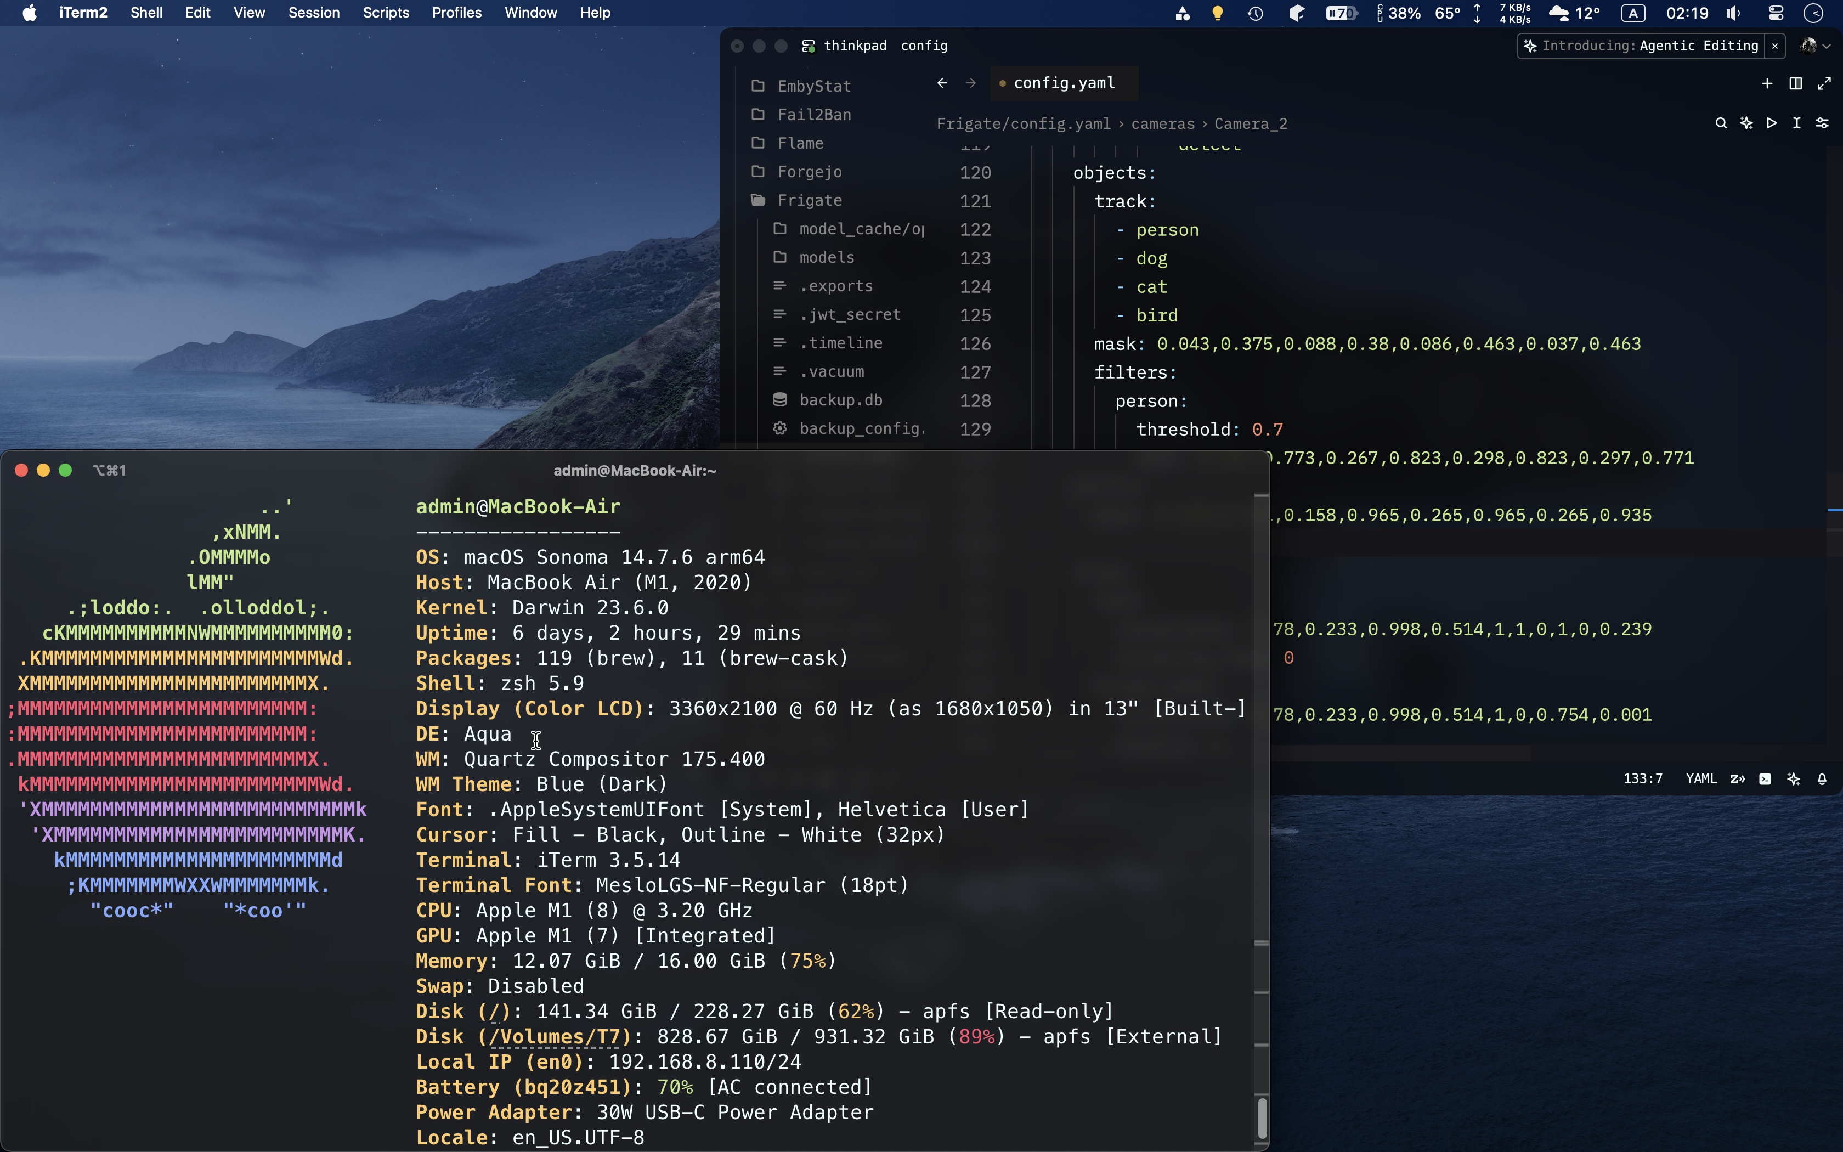The image size is (1843, 1152).
Task: Click the threshold value 0.7 in the editor
Action: click(1267, 430)
